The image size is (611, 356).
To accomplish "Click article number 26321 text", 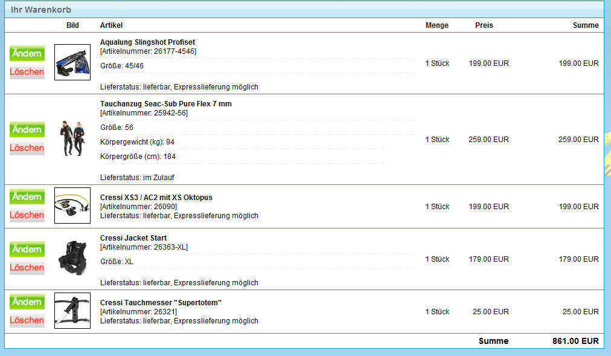I will [138, 311].
